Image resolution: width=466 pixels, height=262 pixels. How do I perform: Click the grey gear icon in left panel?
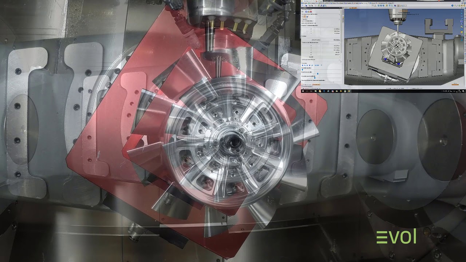(303, 12)
